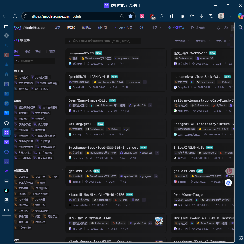Open the 数据集 navigation item
This screenshot has height=244, width=244.
(x=87, y=28)
